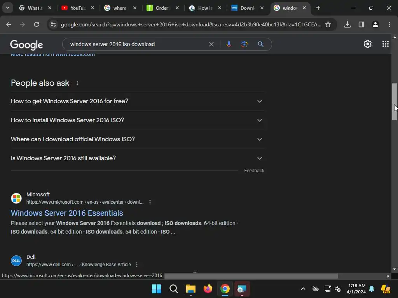Screen dimensions: 398x298
Task: Open 'Windows Server 2016 Essentials' result
Action: click(67, 213)
